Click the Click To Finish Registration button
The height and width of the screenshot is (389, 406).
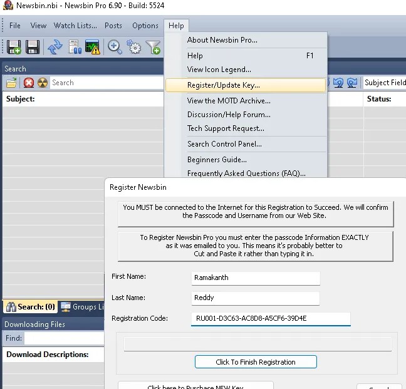[256, 362]
